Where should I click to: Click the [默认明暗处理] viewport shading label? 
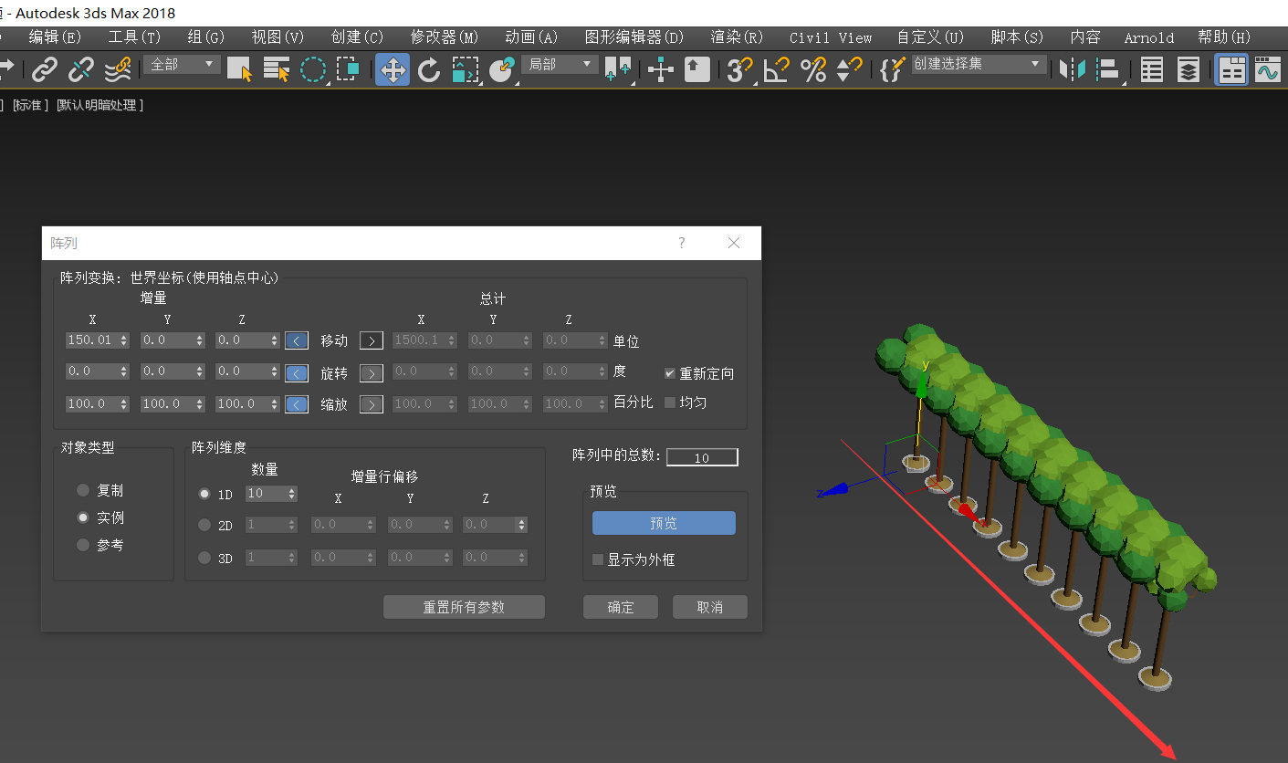(99, 105)
